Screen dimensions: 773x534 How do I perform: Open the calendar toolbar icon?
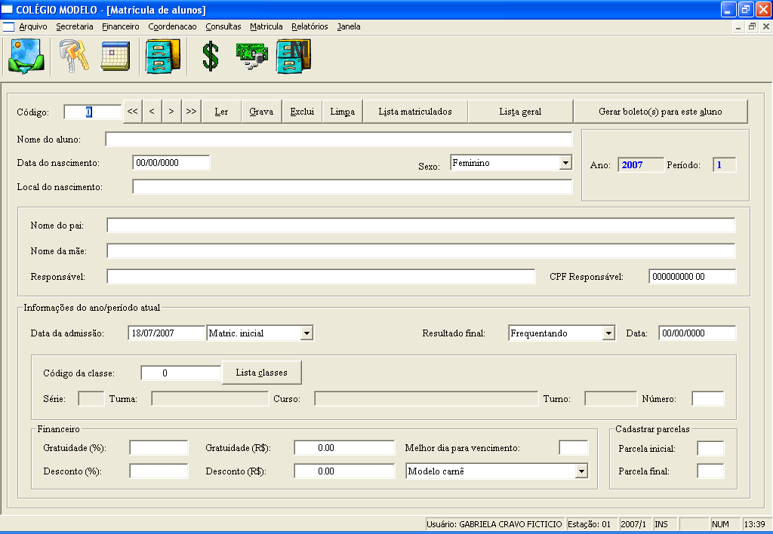point(116,57)
